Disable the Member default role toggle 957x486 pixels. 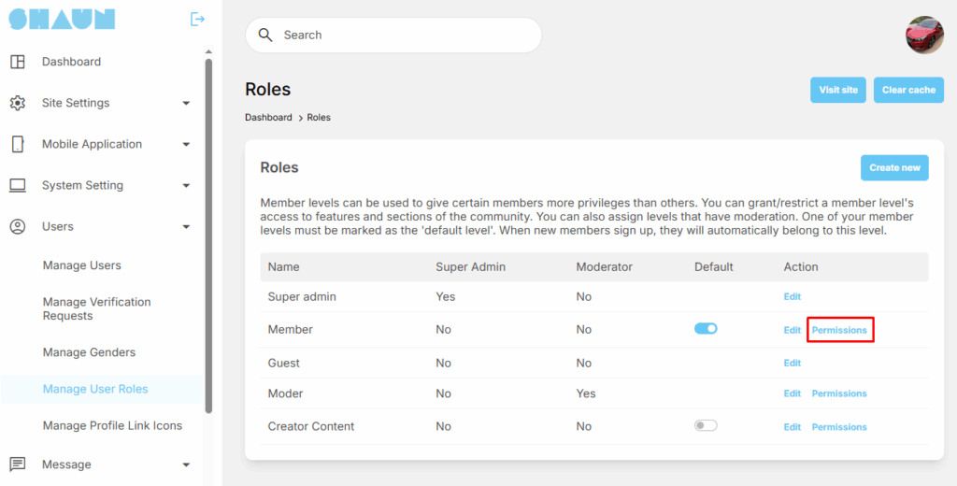[x=706, y=329]
